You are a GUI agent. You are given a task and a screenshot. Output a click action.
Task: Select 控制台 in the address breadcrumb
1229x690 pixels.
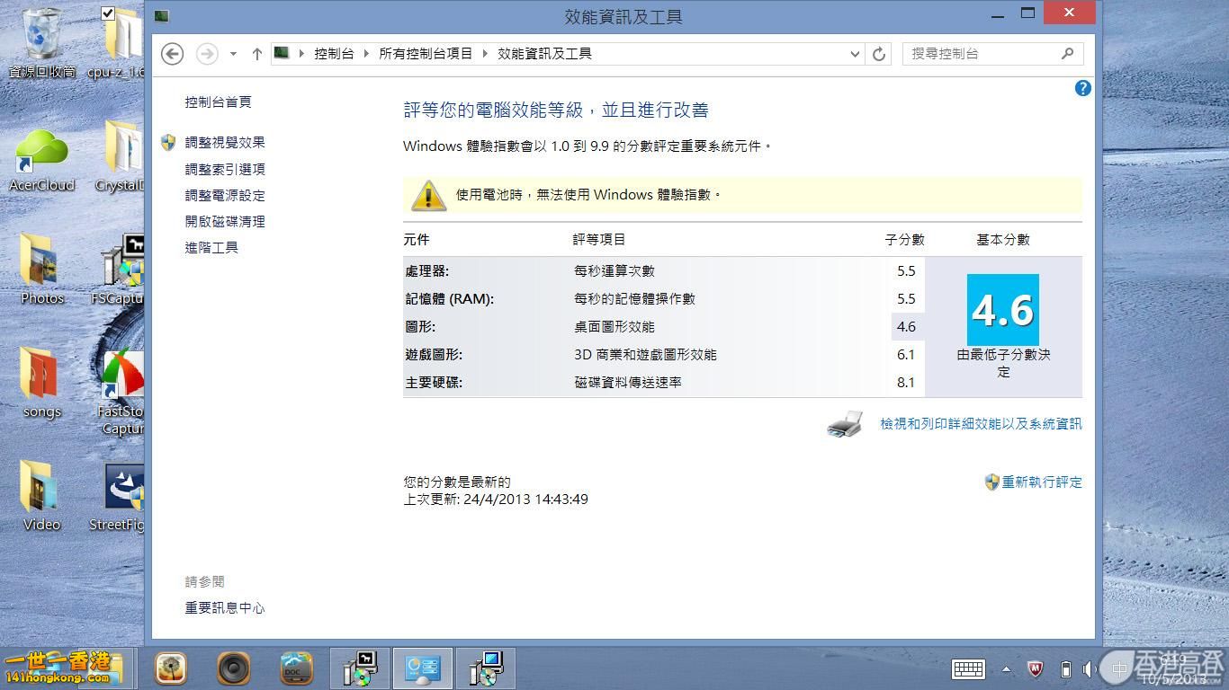click(x=334, y=54)
